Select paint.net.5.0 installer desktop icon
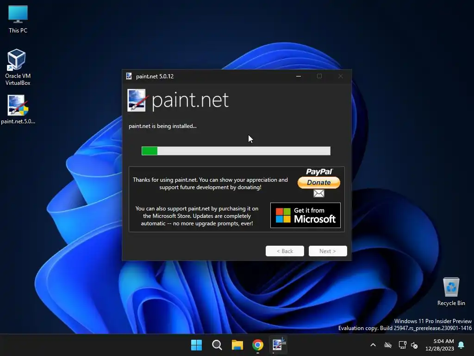This screenshot has width=474, height=356. (x=18, y=109)
